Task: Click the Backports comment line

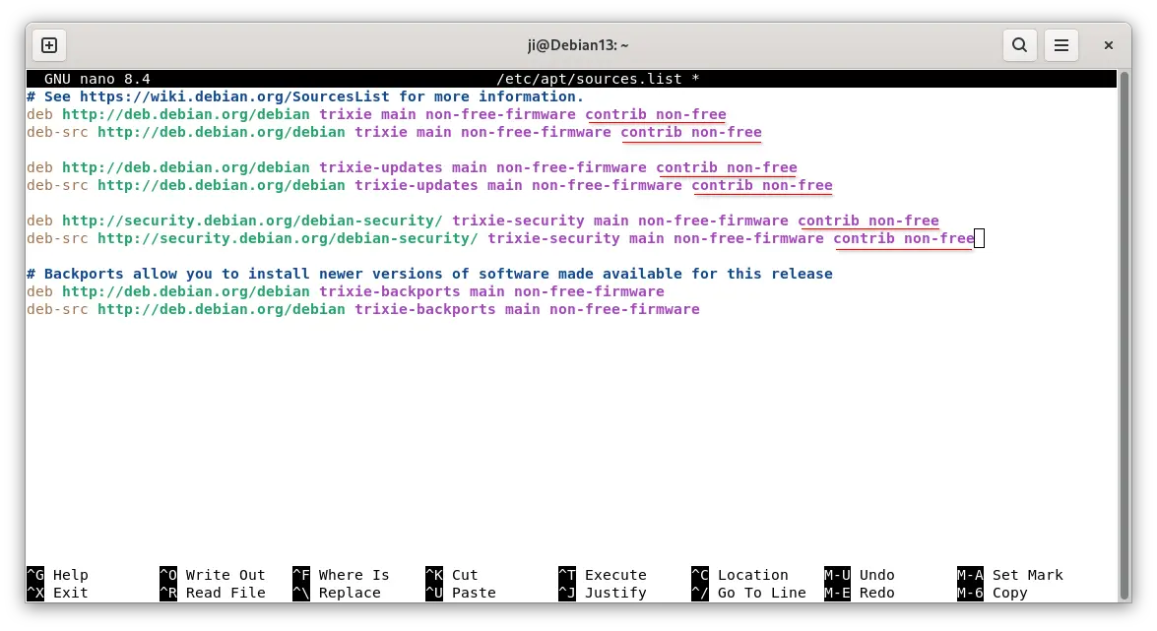Action: 429,274
